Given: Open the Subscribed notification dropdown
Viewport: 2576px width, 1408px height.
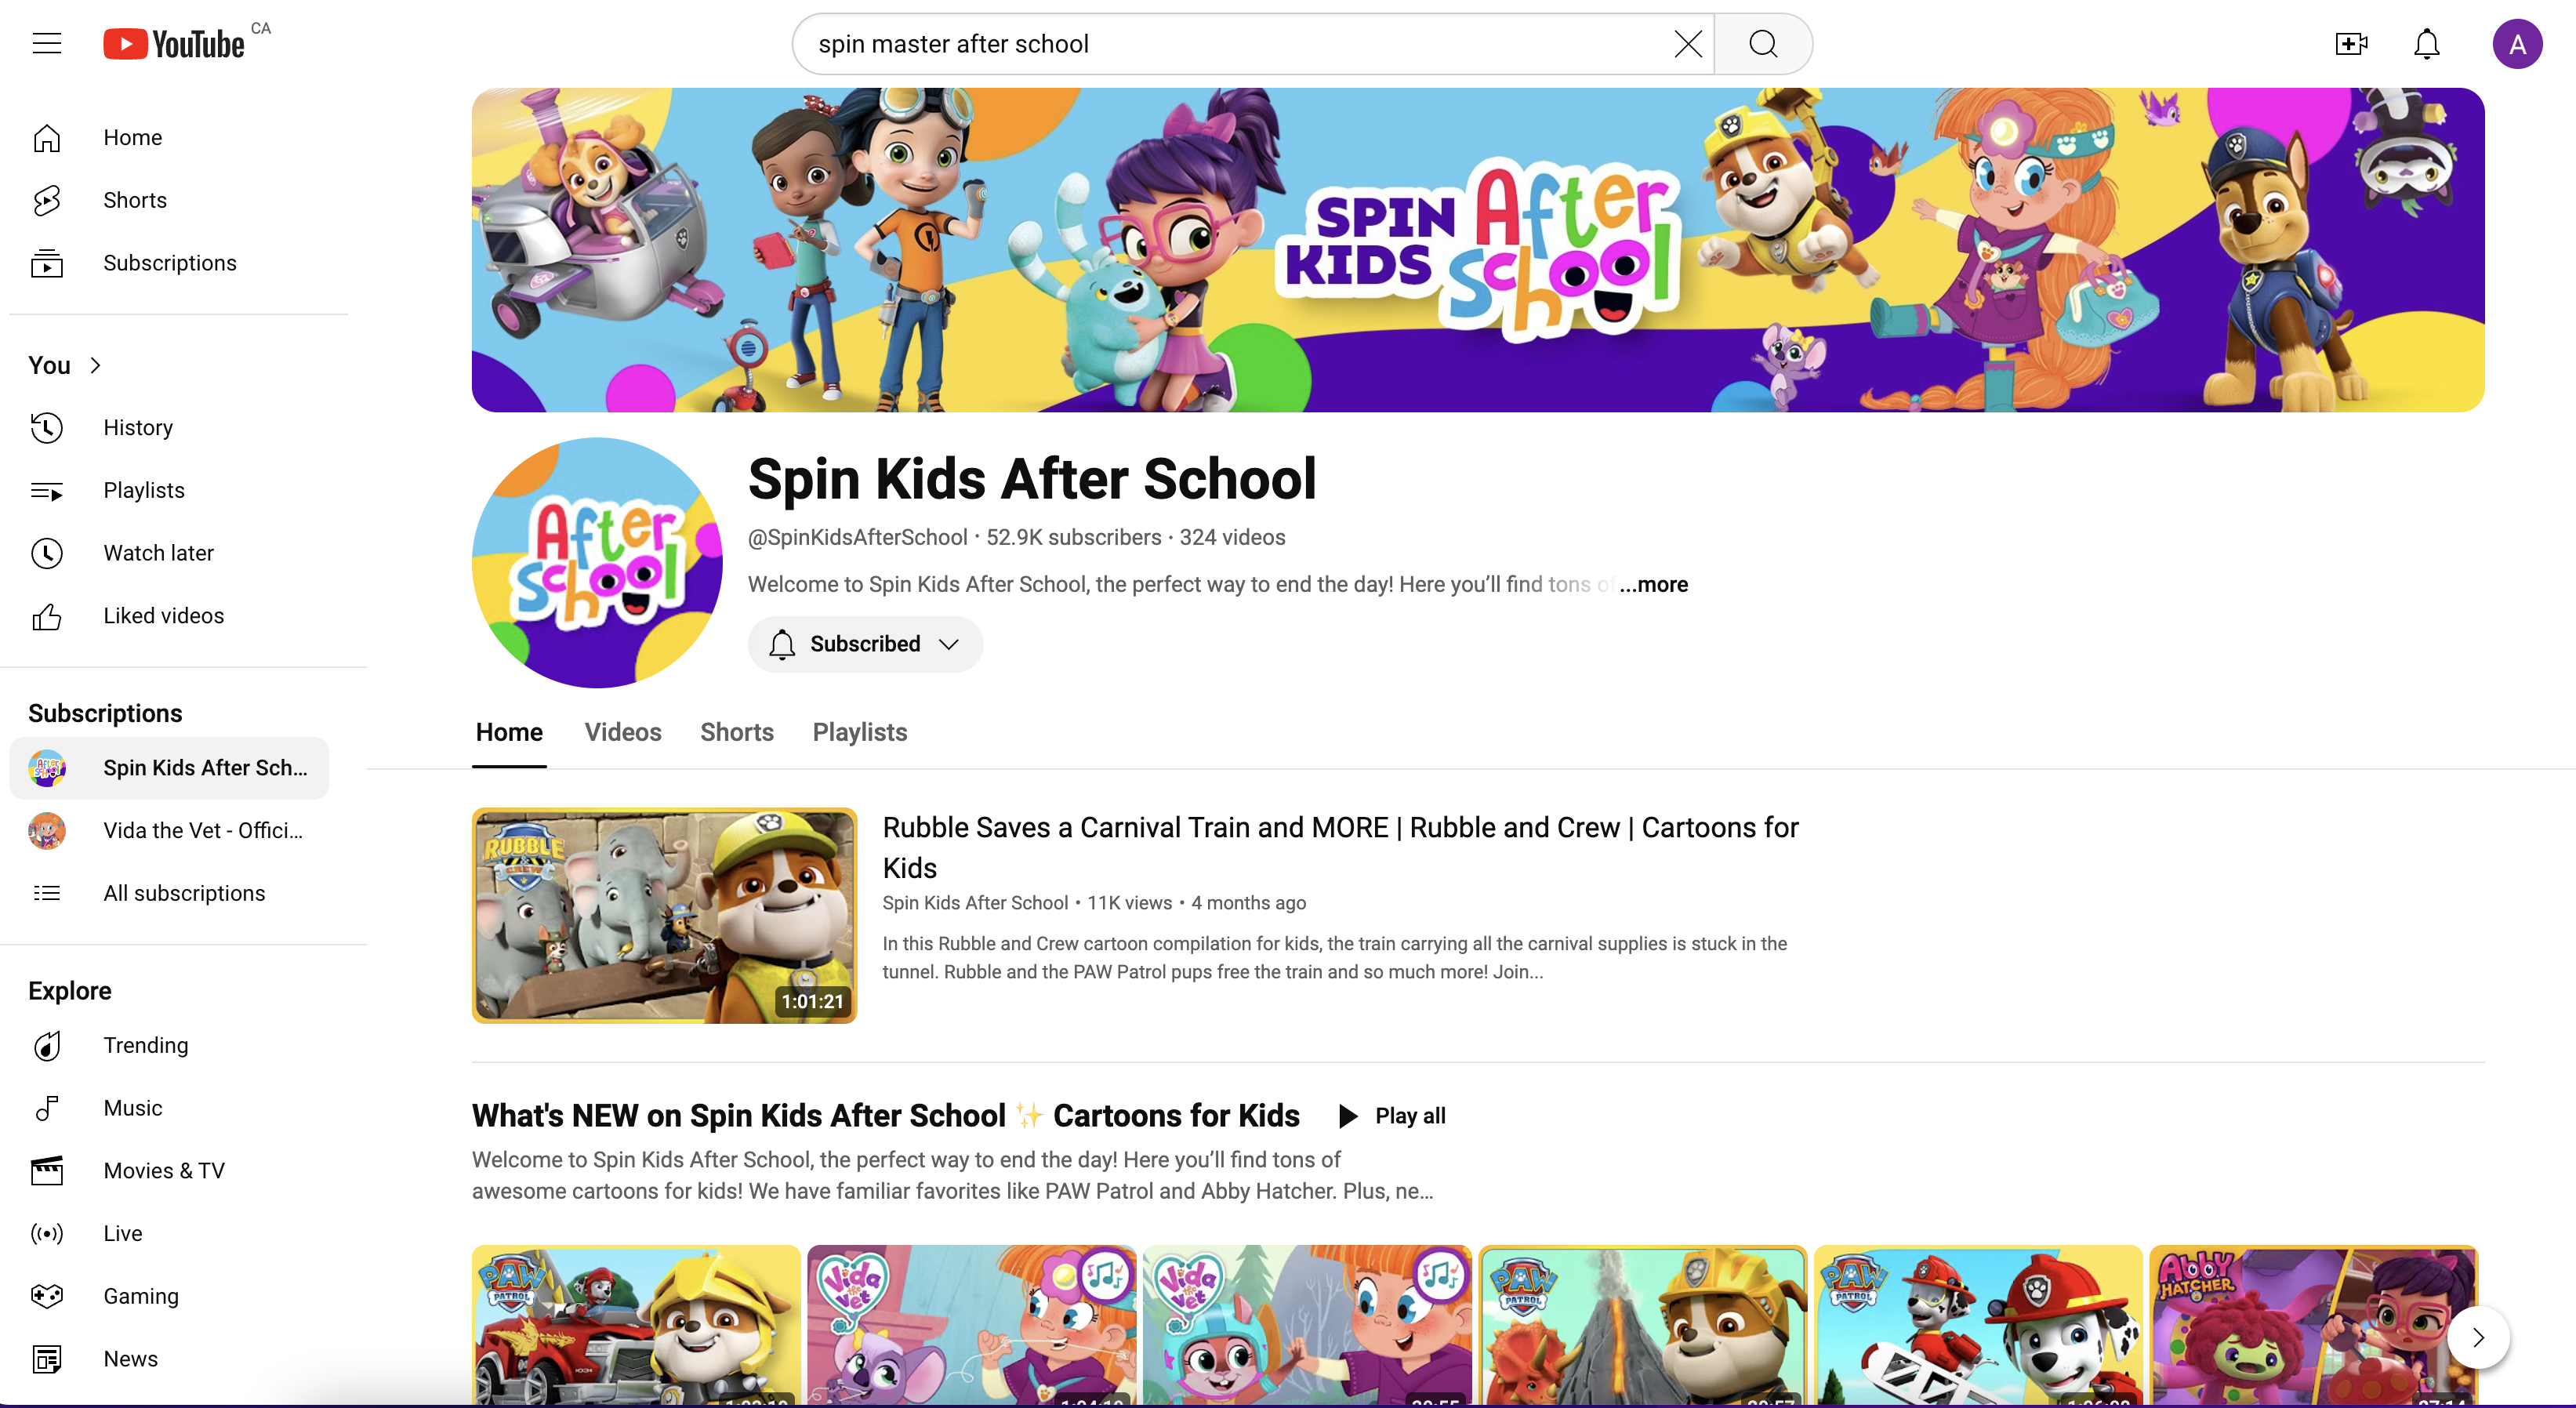Looking at the screenshot, I should [x=865, y=644].
